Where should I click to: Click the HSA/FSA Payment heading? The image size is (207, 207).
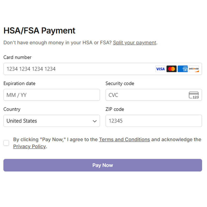coord(39,31)
